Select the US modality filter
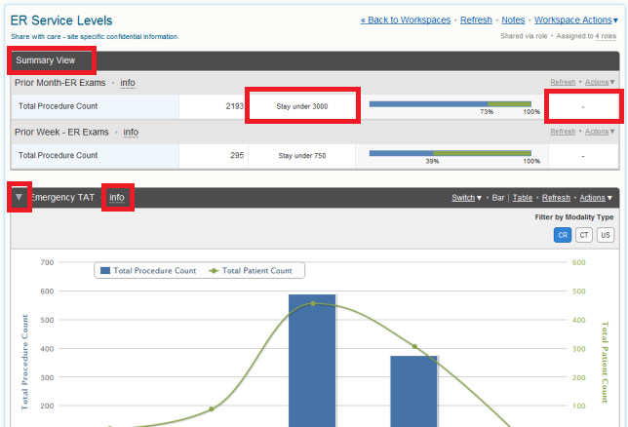The height and width of the screenshot is (427, 628). 606,235
